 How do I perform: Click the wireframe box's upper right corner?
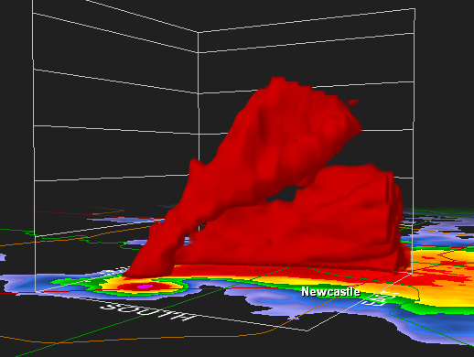pos(415,9)
